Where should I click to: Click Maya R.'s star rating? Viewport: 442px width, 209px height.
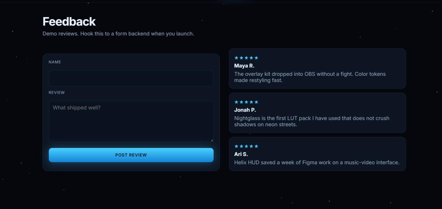(246, 58)
